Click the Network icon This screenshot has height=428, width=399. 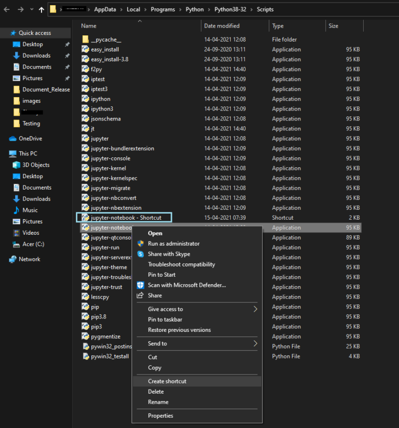(12, 259)
